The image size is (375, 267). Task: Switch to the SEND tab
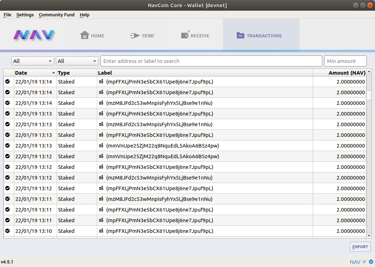tap(142, 35)
